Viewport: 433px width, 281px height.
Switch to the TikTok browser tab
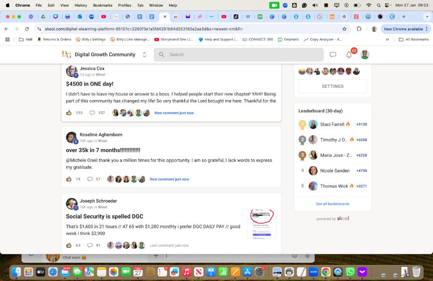pos(236,16)
